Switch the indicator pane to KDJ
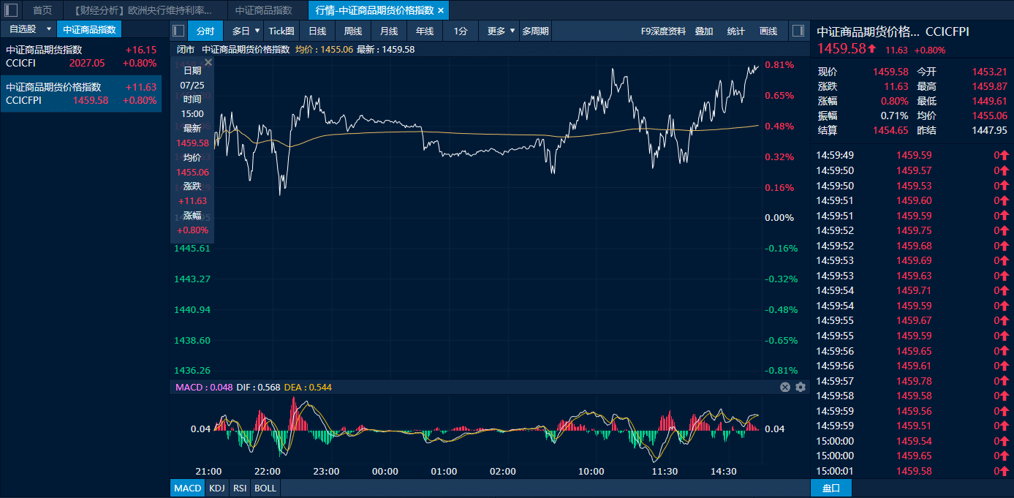This screenshot has height=498, width=1014. pos(217,488)
